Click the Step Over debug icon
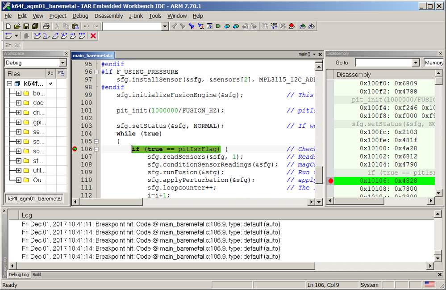446x290 pixels. 37,36
